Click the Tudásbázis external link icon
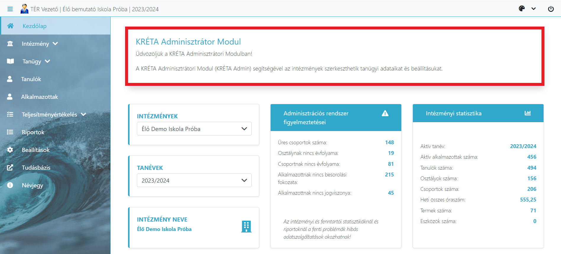The image size is (561, 254). (10, 168)
